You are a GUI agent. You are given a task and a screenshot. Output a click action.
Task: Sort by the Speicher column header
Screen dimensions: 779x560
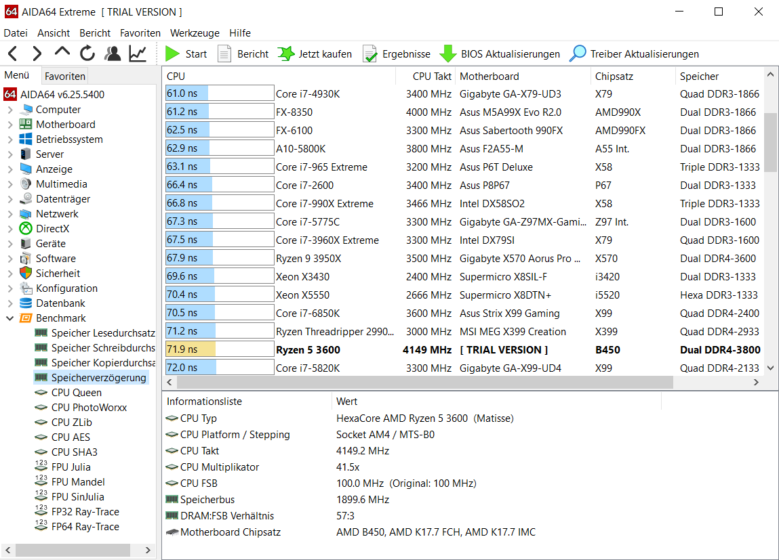point(719,77)
